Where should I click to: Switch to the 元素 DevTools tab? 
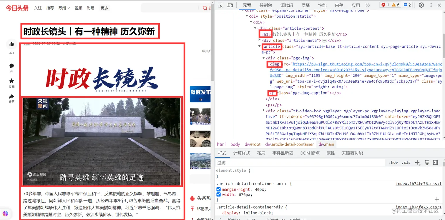pyautogui.click(x=247, y=5)
